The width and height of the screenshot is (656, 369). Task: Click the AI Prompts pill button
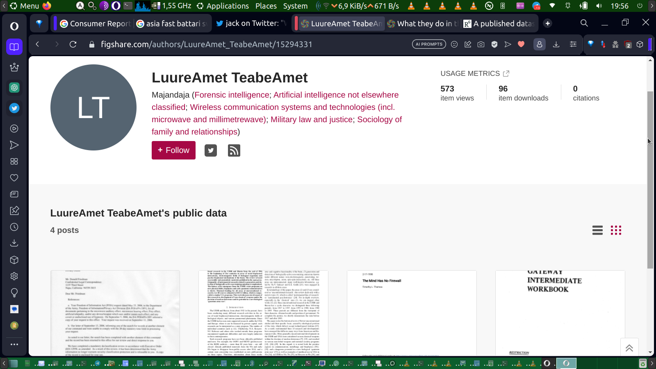tap(429, 44)
